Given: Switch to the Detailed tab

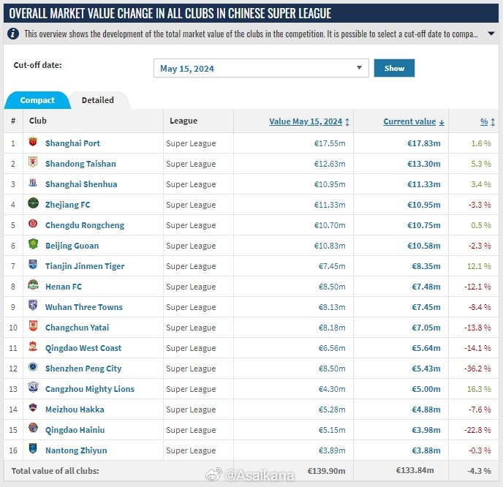Looking at the screenshot, I should (97, 100).
